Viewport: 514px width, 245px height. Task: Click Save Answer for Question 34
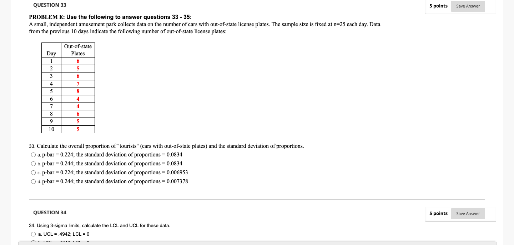coord(468,214)
